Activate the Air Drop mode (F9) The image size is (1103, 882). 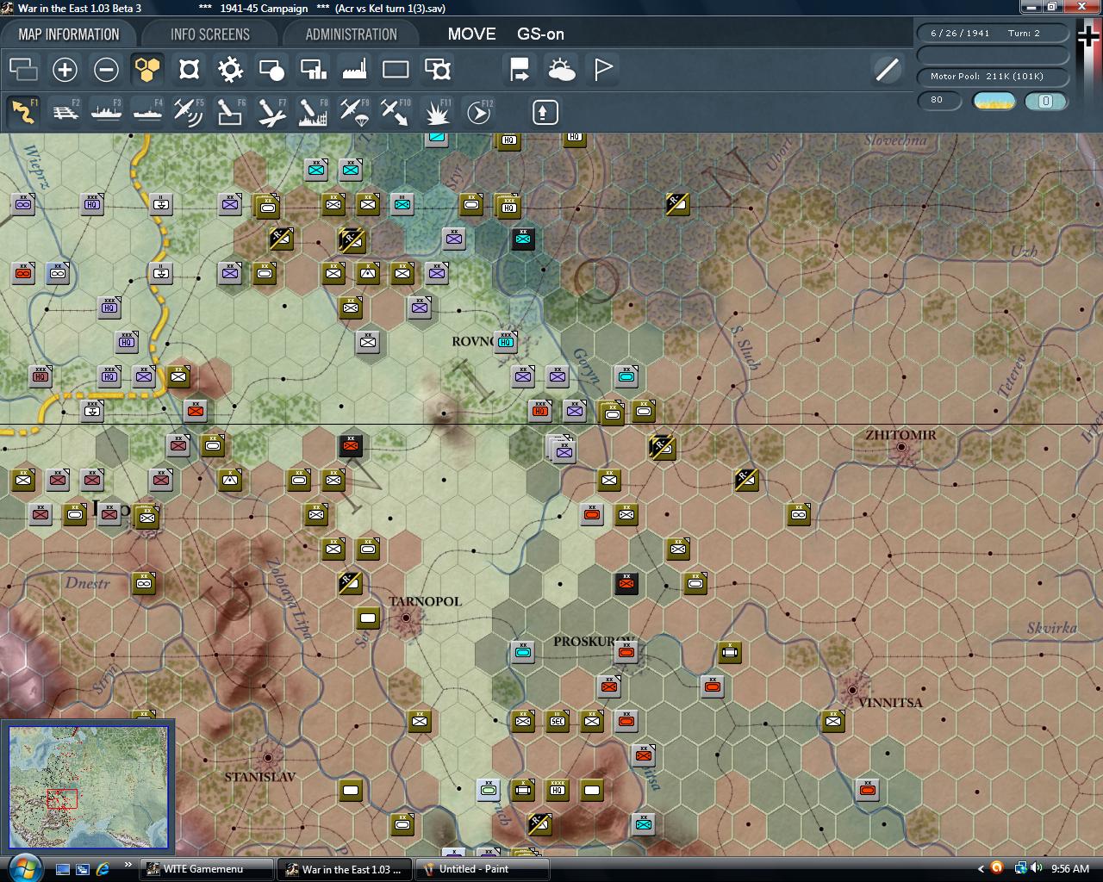(x=353, y=111)
